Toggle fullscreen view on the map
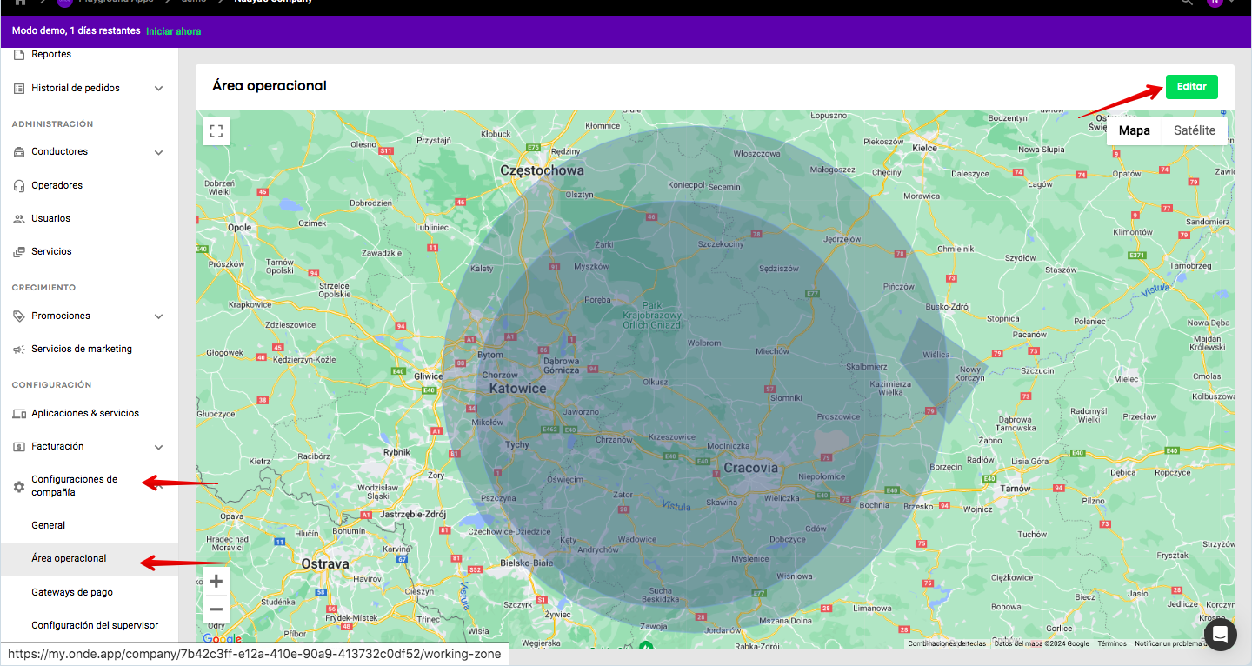Screen dimensions: 1252x666 coord(216,131)
